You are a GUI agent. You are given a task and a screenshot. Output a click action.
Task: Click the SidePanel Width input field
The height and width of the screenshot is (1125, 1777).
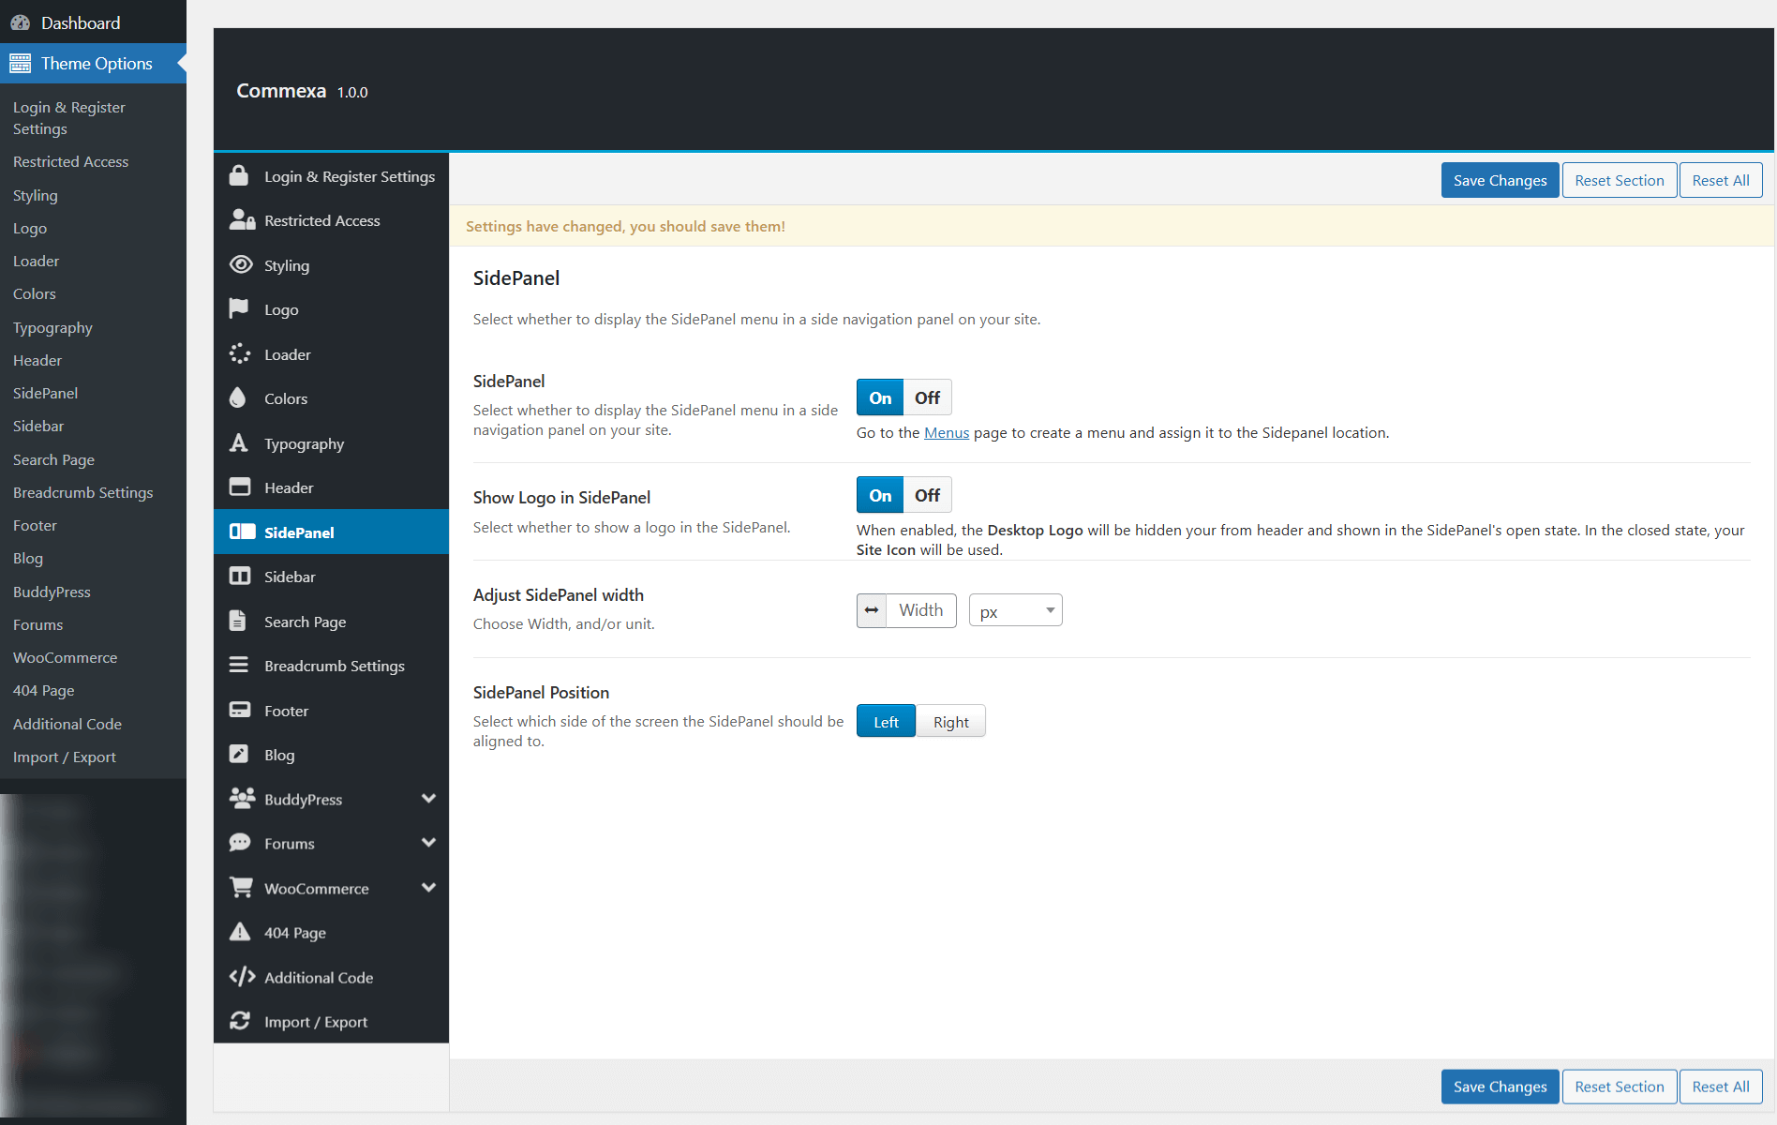(x=920, y=610)
